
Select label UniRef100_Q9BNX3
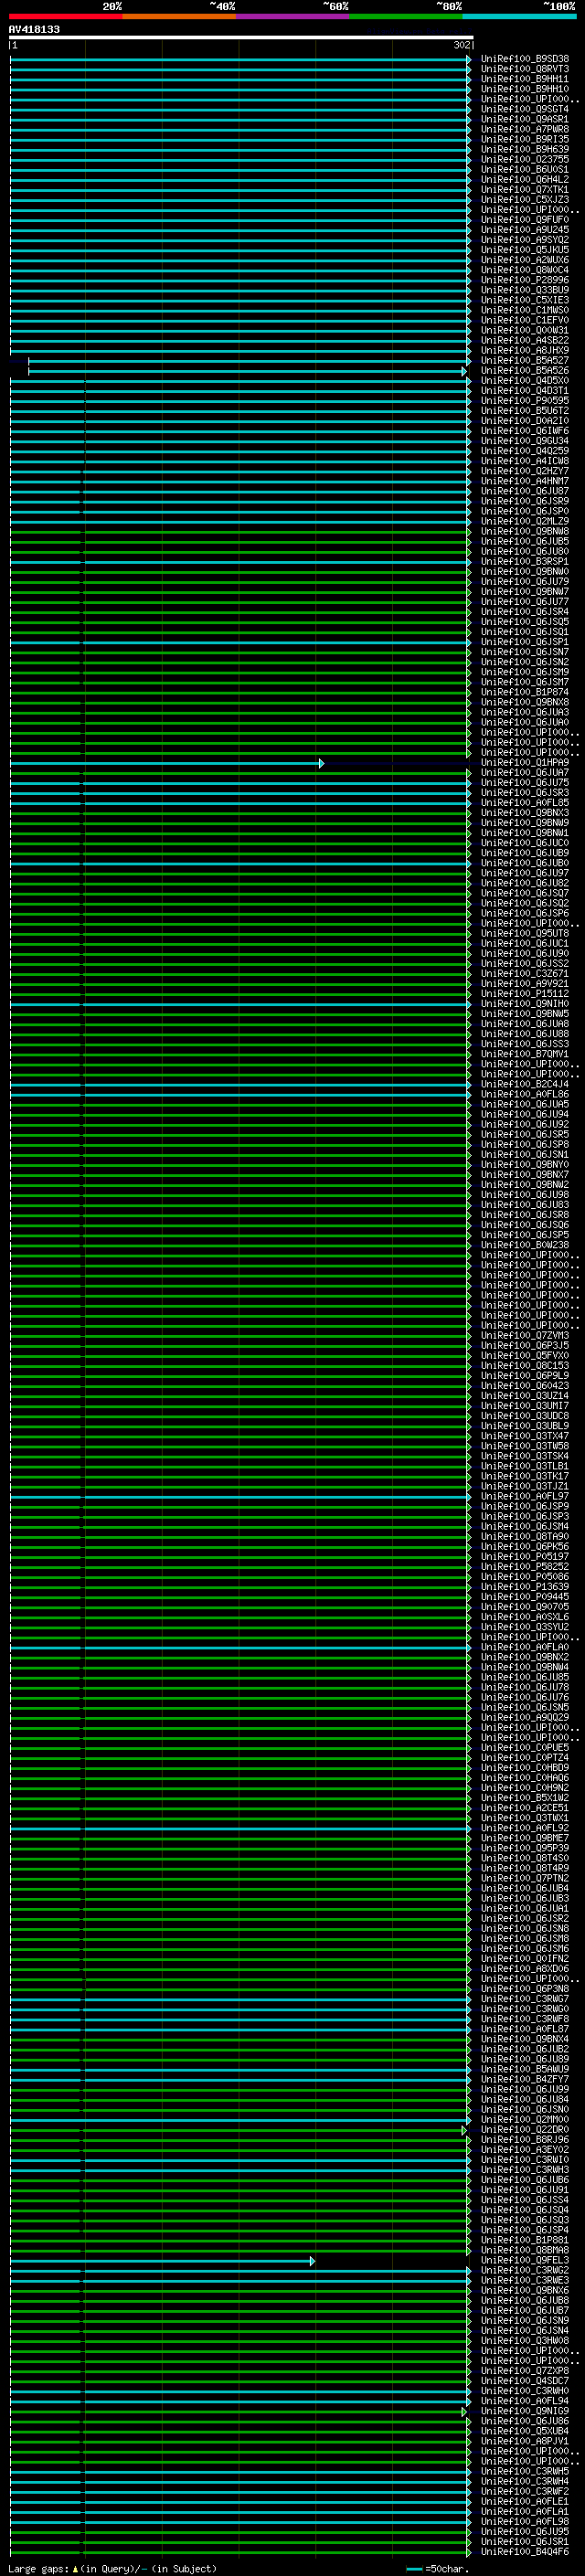tap(524, 813)
